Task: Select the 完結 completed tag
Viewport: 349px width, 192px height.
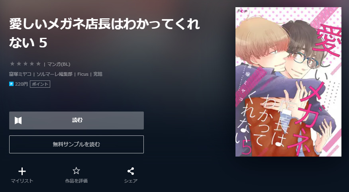Action: tap(98, 74)
